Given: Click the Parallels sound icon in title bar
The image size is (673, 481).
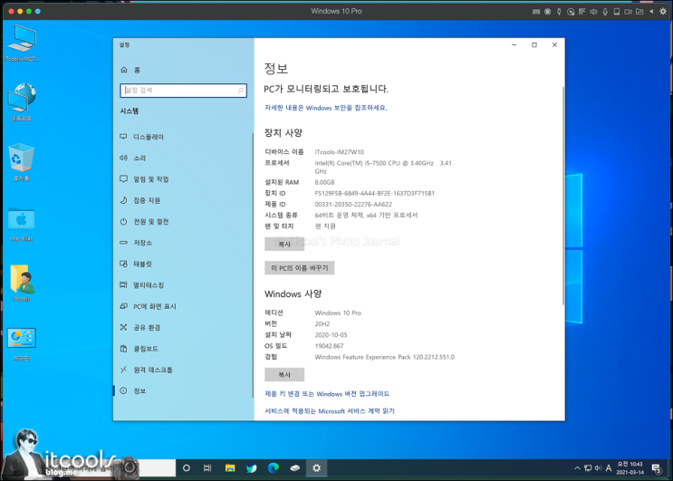Looking at the screenshot, I should [593, 12].
